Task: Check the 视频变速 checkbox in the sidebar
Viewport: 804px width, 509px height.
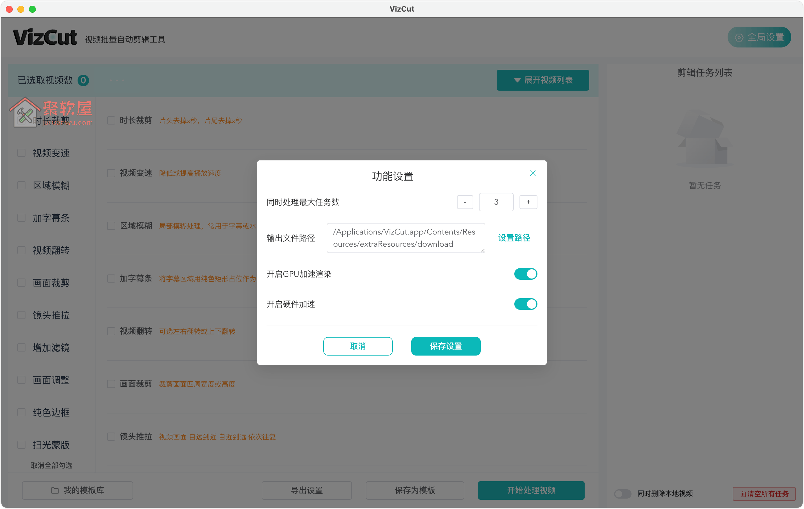Action: click(x=21, y=153)
